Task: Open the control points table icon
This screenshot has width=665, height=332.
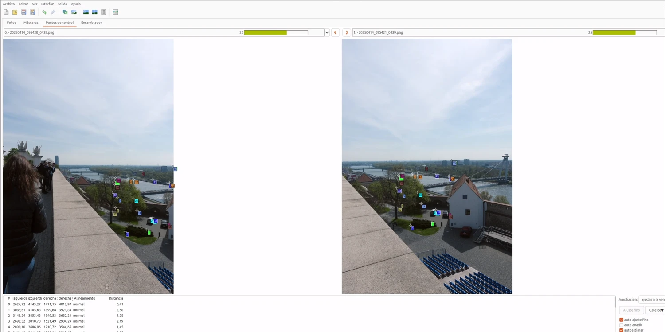Action: [x=103, y=12]
